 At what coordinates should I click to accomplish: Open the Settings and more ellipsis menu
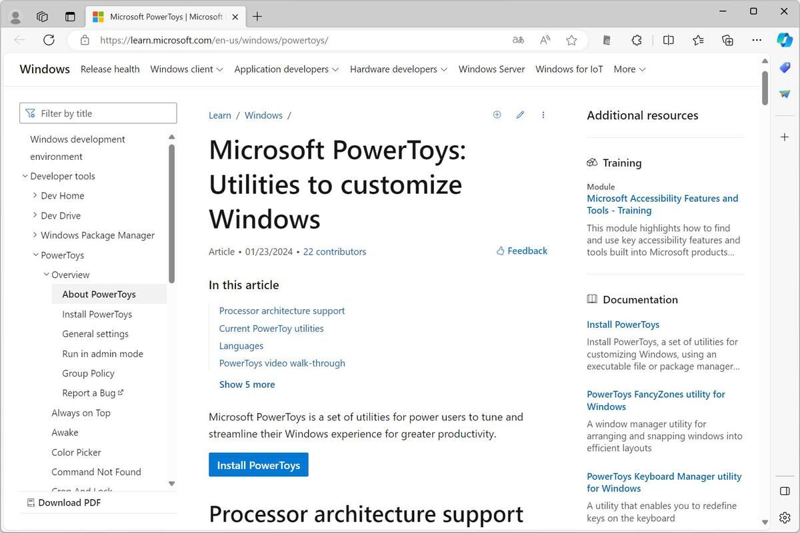(x=757, y=40)
